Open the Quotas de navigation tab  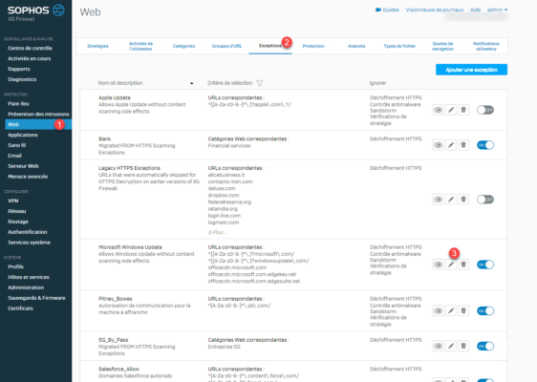coord(442,46)
